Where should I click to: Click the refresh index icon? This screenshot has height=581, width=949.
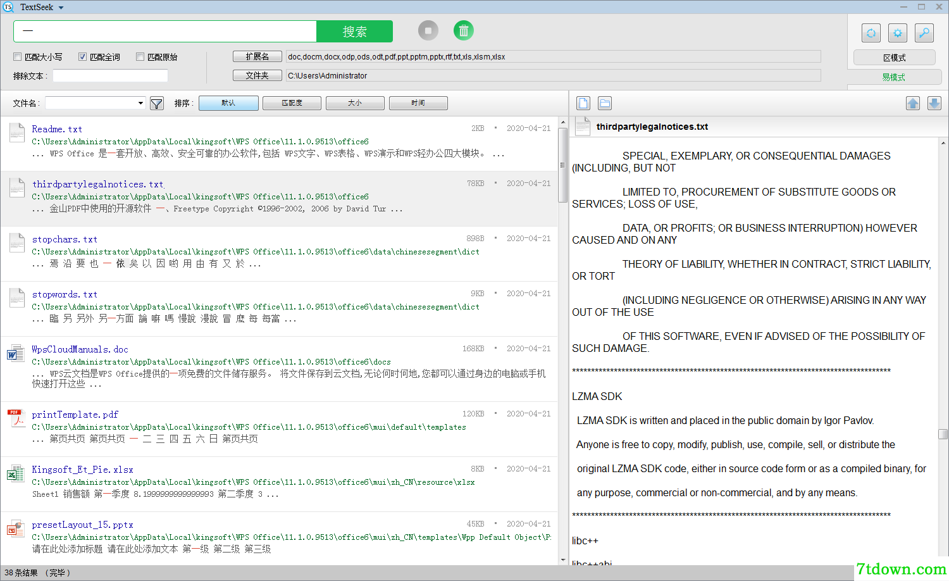click(x=871, y=33)
